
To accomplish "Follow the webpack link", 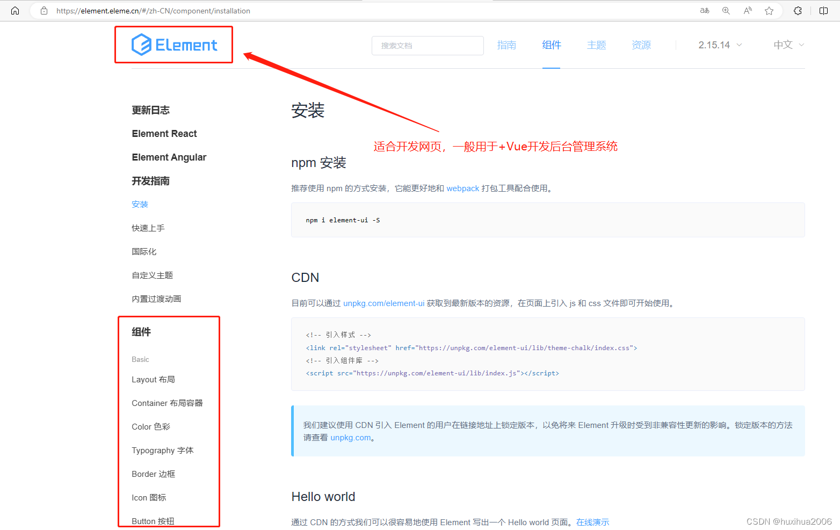I will click(x=463, y=188).
